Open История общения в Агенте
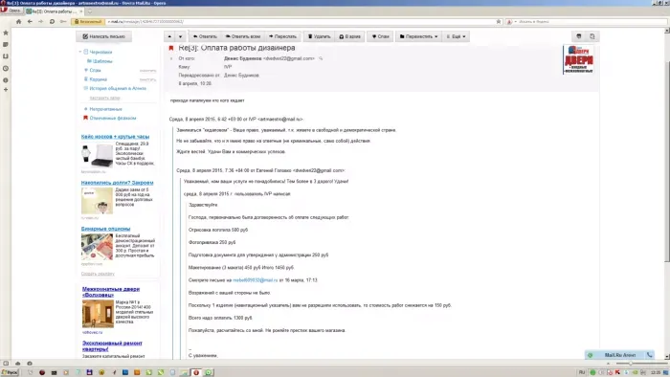Viewport: 670px width, 377px height. pos(118,88)
